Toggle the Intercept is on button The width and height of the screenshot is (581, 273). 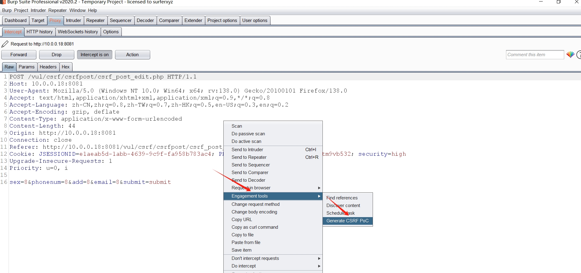tap(95, 55)
